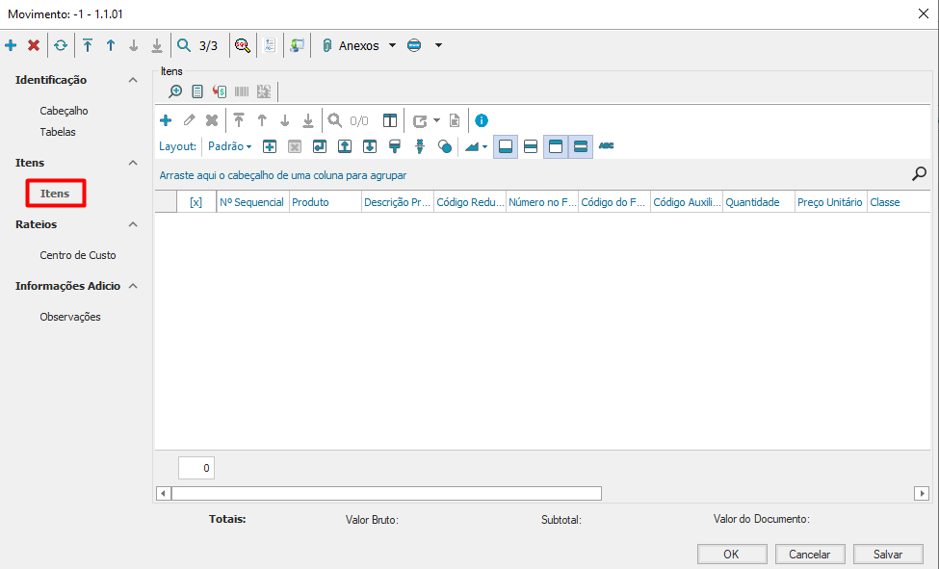
Task: Toggle the last highlighted panel layout button before ABC
Action: (x=580, y=146)
